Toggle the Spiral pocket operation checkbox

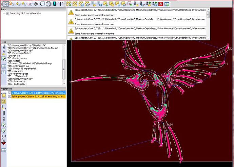[x=9, y=97]
